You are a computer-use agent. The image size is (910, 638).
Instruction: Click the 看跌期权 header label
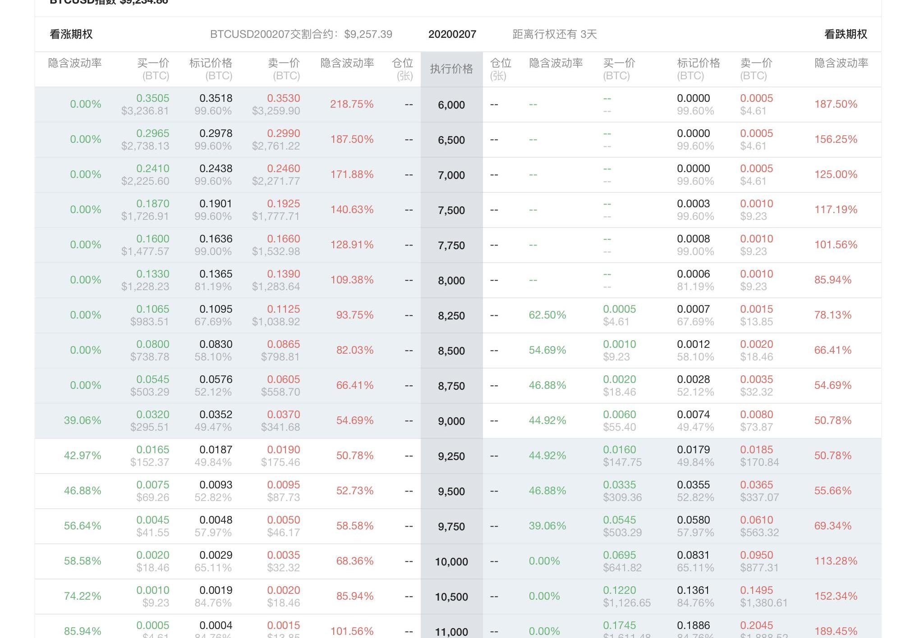click(845, 34)
